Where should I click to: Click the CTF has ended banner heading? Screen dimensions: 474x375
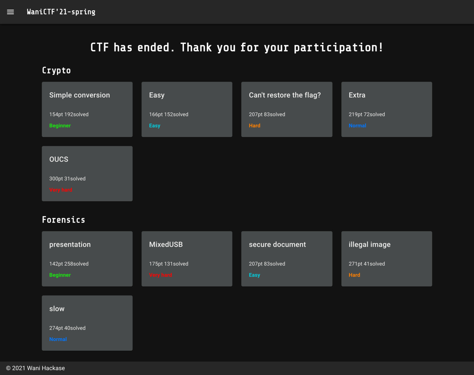[x=237, y=48]
